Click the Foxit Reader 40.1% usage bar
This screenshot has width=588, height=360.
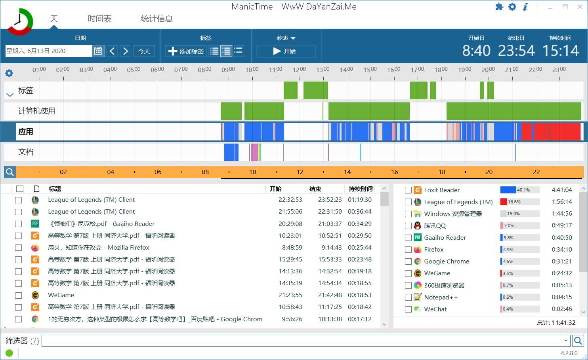tap(520, 190)
